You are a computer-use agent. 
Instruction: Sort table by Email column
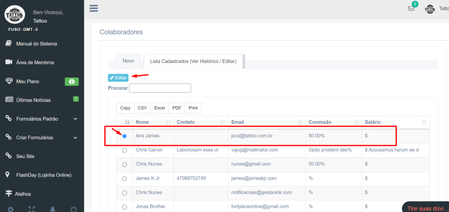point(267,122)
